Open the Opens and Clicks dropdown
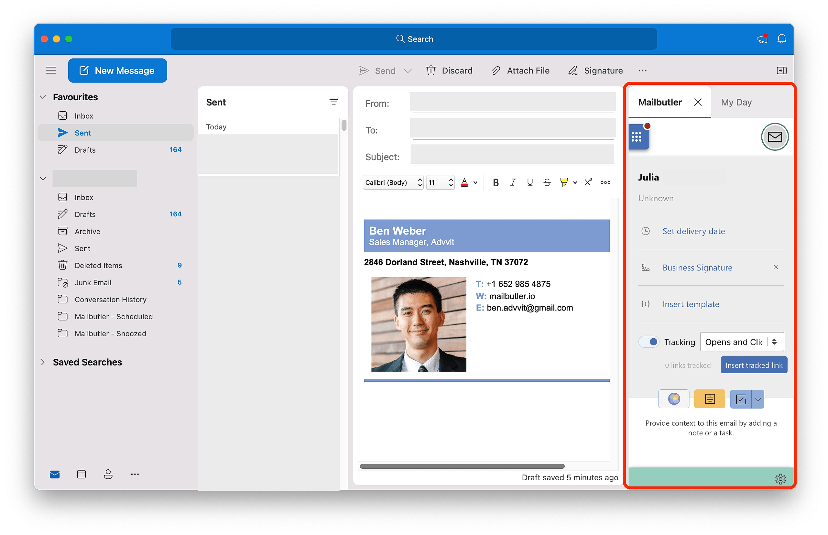 coord(742,342)
